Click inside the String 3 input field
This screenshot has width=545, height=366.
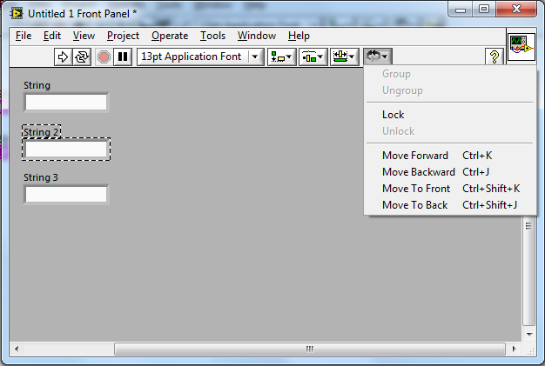click(x=66, y=194)
